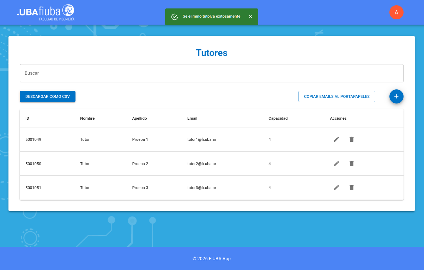The width and height of the screenshot is (424, 270).
Task: Click the pencil icon for Prueba 2
Action: pyautogui.click(x=336, y=164)
